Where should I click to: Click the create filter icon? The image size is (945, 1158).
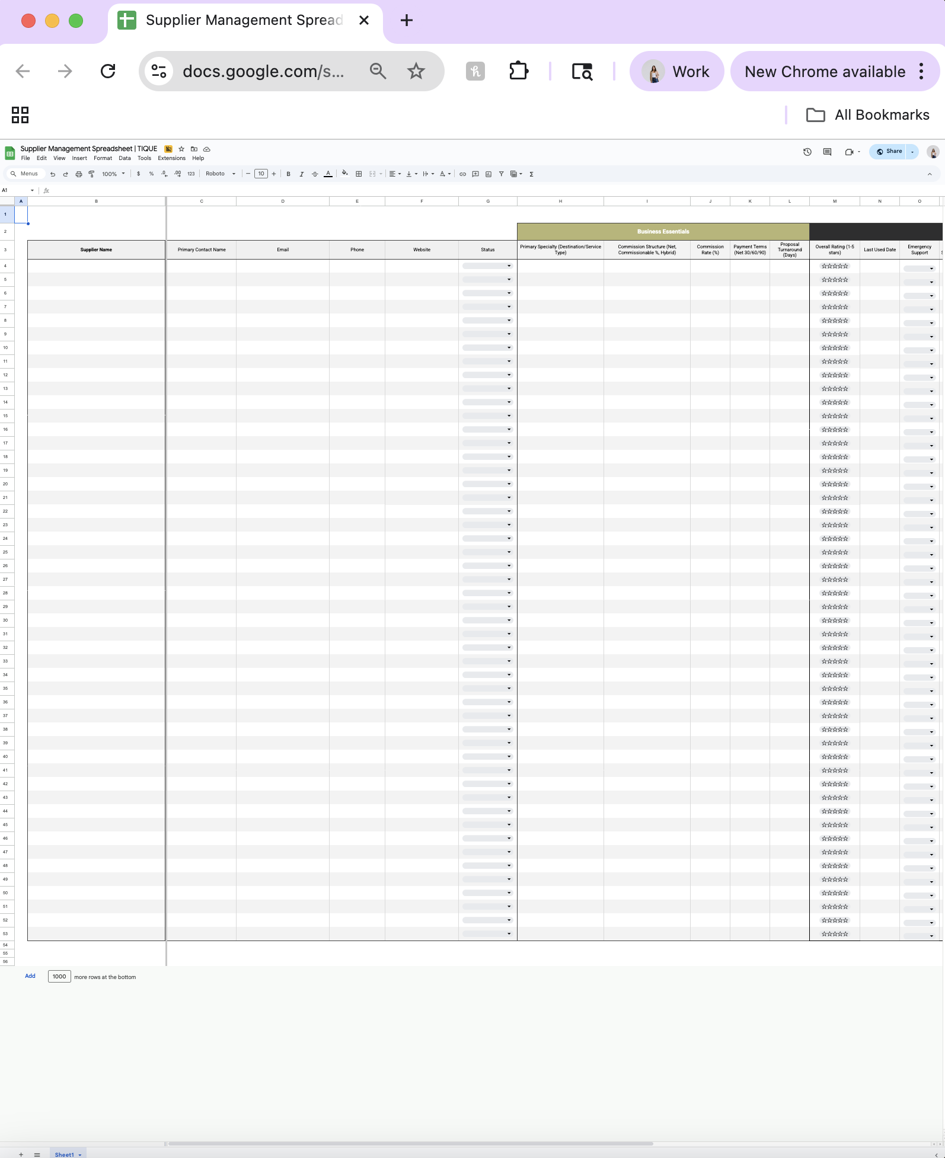click(502, 174)
